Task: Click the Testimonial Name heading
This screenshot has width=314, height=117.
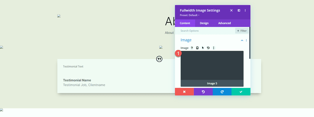Action: (77, 80)
